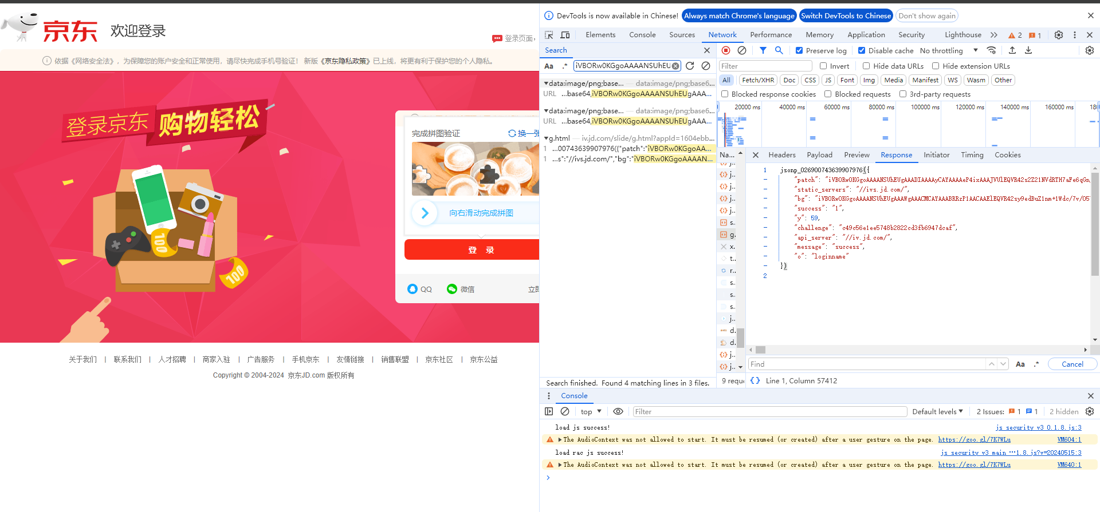The image size is (1100, 512).
Task: Open the console drawer three-dot menu
Action: [x=549, y=396]
